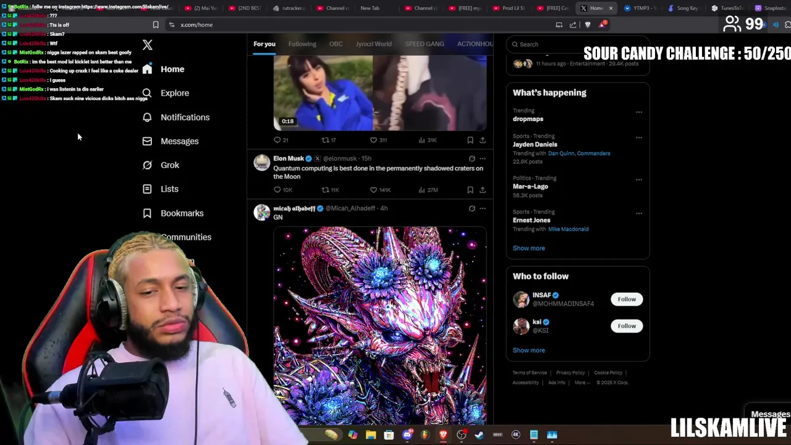This screenshot has height=445, width=791.
Task: Follow the ksi account
Action: (x=627, y=326)
